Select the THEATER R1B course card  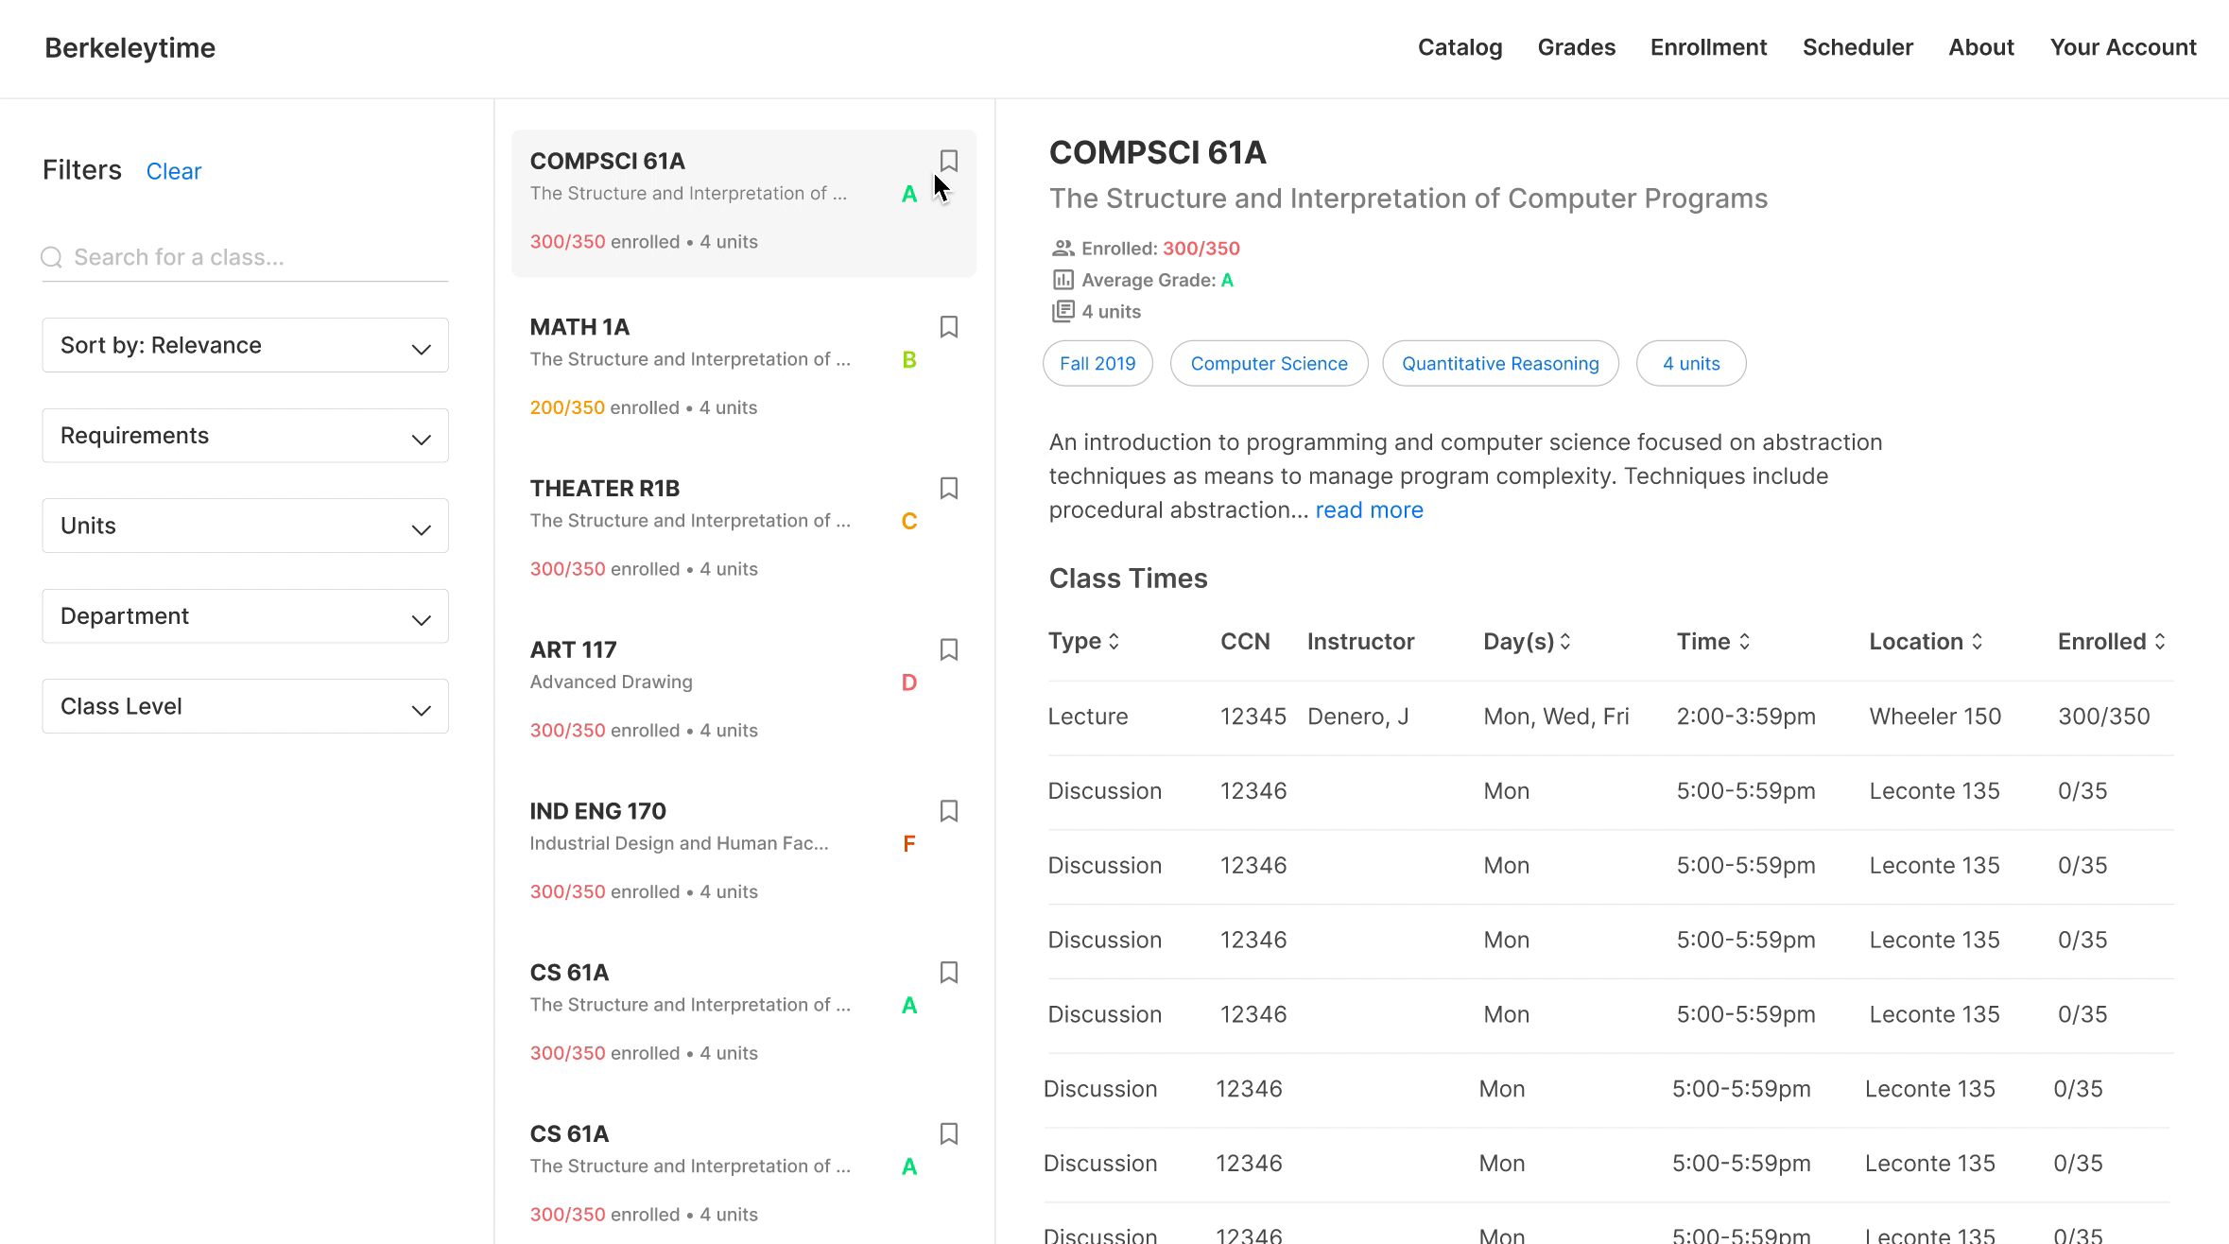coord(744,529)
